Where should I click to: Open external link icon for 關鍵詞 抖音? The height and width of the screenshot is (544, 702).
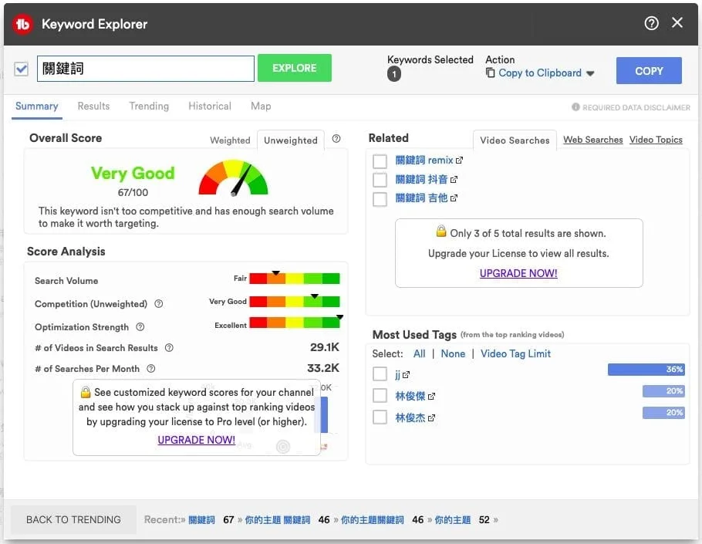[x=454, y=180]
